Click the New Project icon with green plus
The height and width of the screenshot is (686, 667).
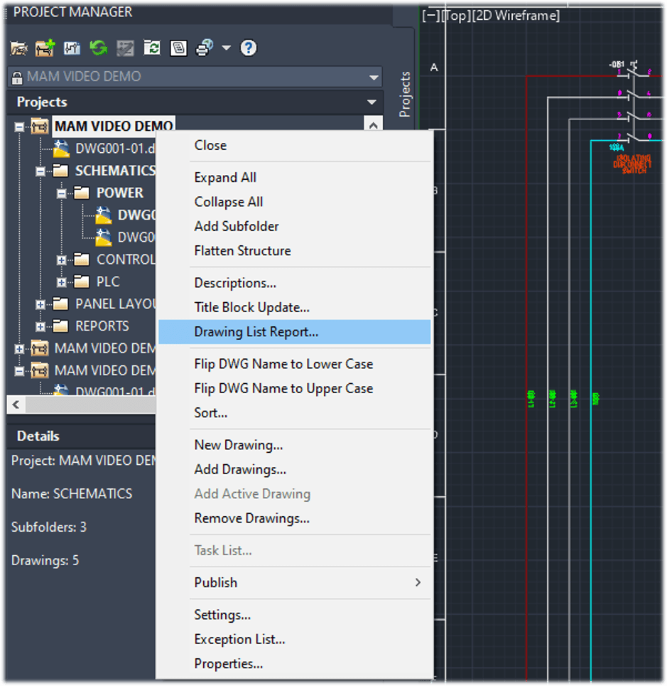tap(45, 48)
